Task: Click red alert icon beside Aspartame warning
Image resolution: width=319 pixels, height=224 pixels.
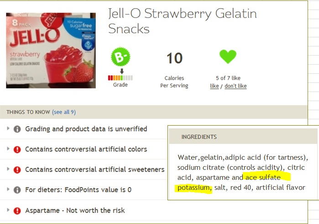Action: 17,211
